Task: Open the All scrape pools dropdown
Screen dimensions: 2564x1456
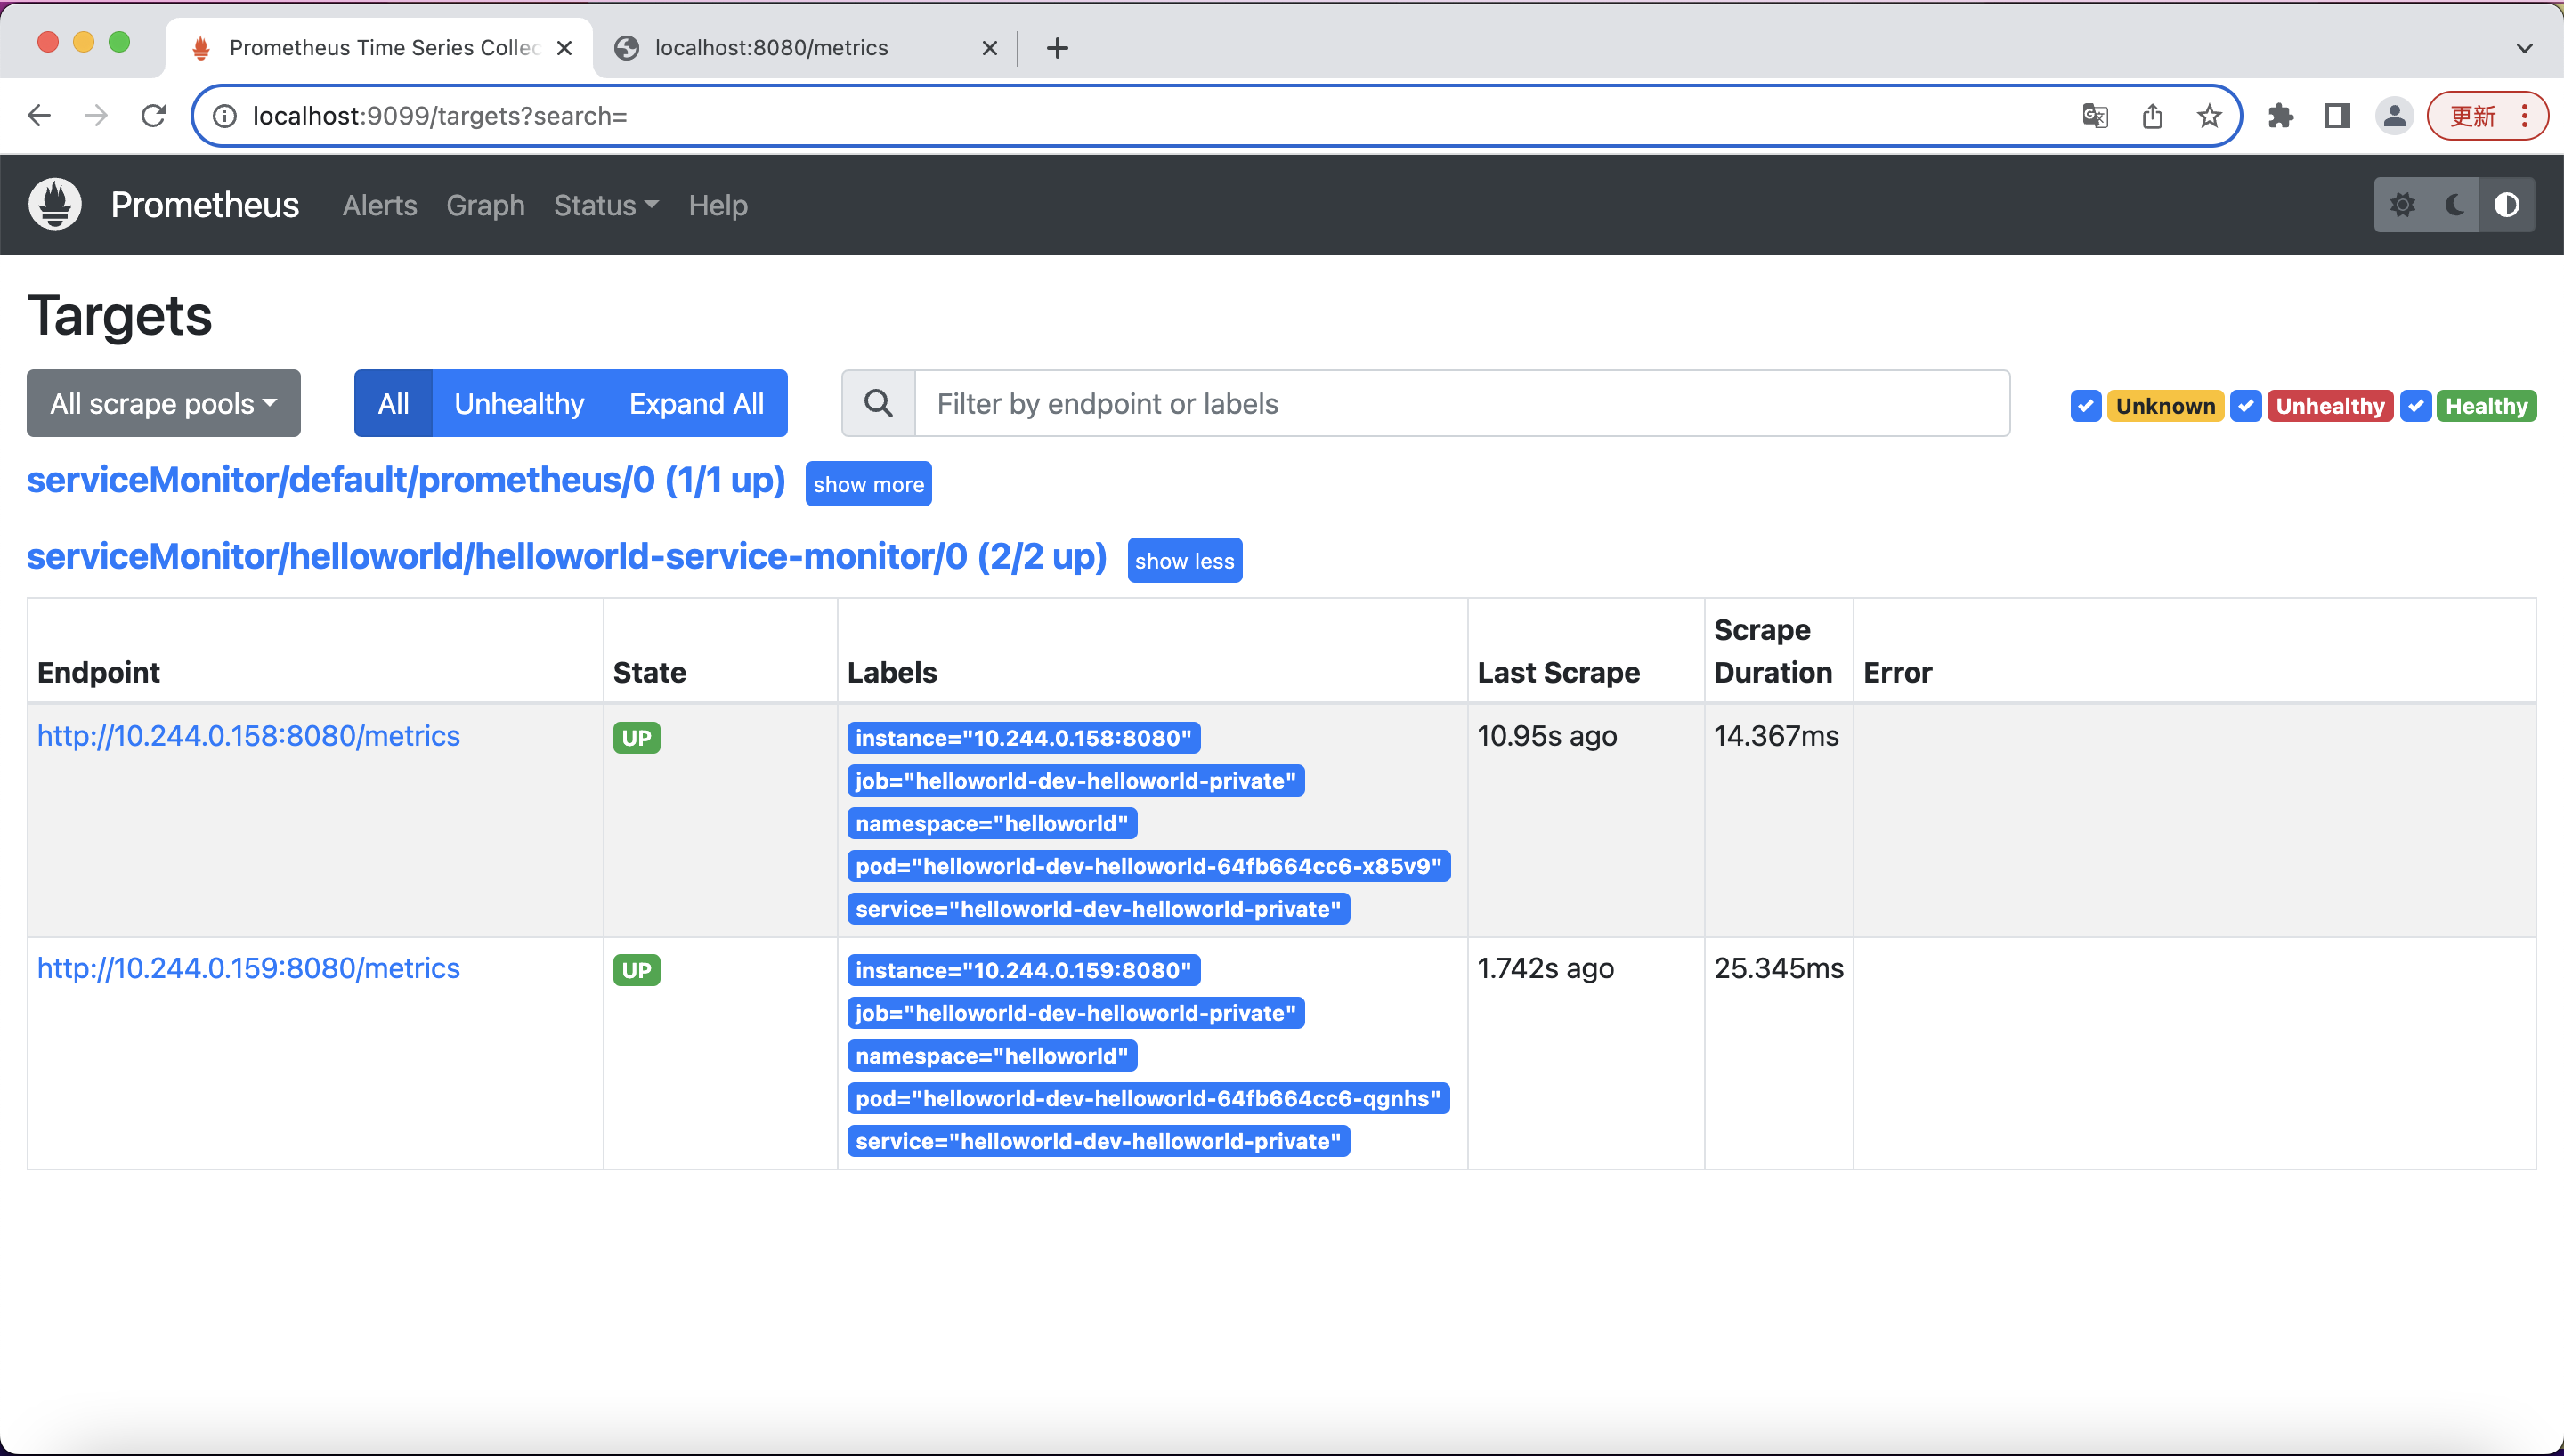Action: coord(163,403)
